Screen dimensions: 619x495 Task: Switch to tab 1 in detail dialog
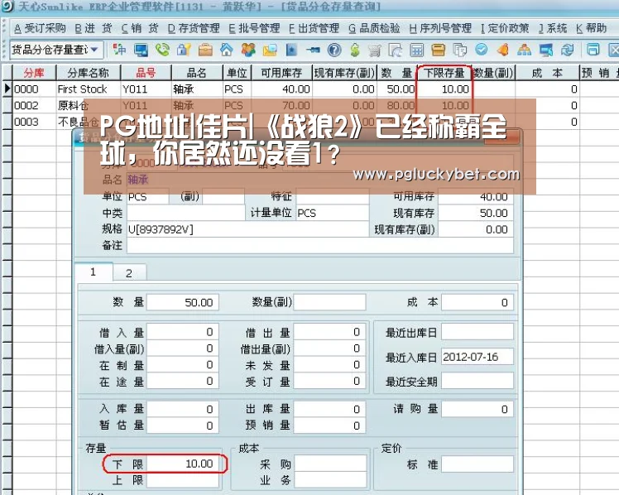point(94,272)
